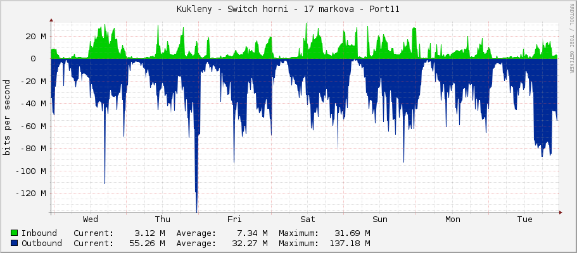
Task: Click the 'Thu' x-axis label
Action: (x=163, y=219)
